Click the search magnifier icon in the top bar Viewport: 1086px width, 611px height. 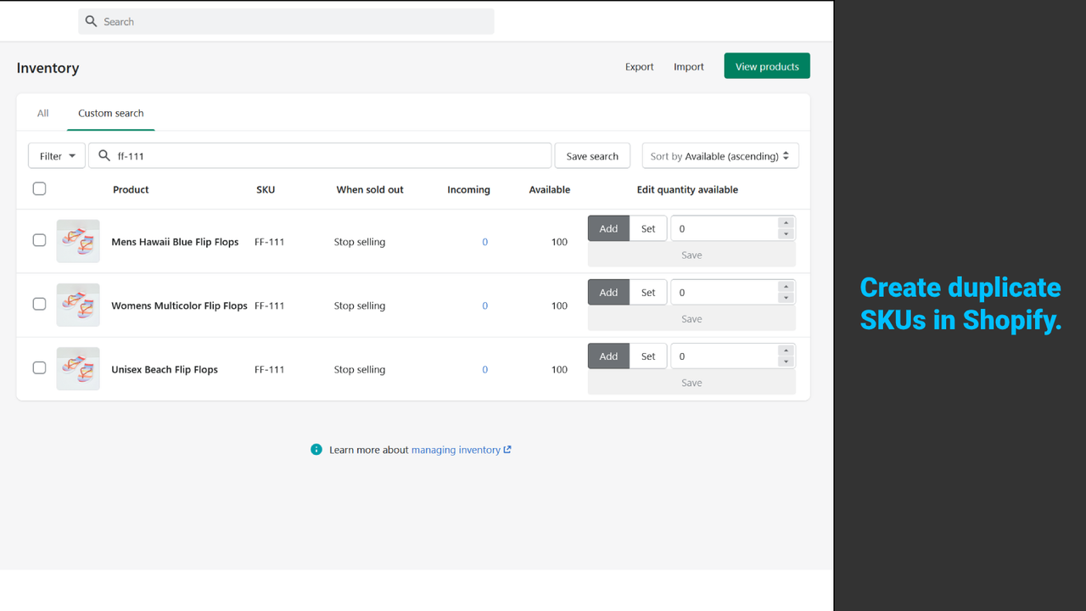91,21
